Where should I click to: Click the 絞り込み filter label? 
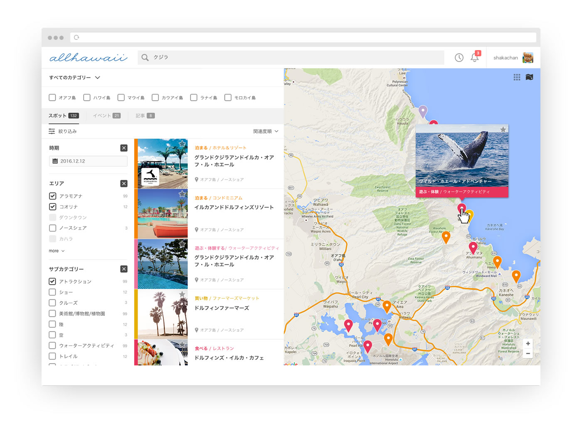[67, 131]
